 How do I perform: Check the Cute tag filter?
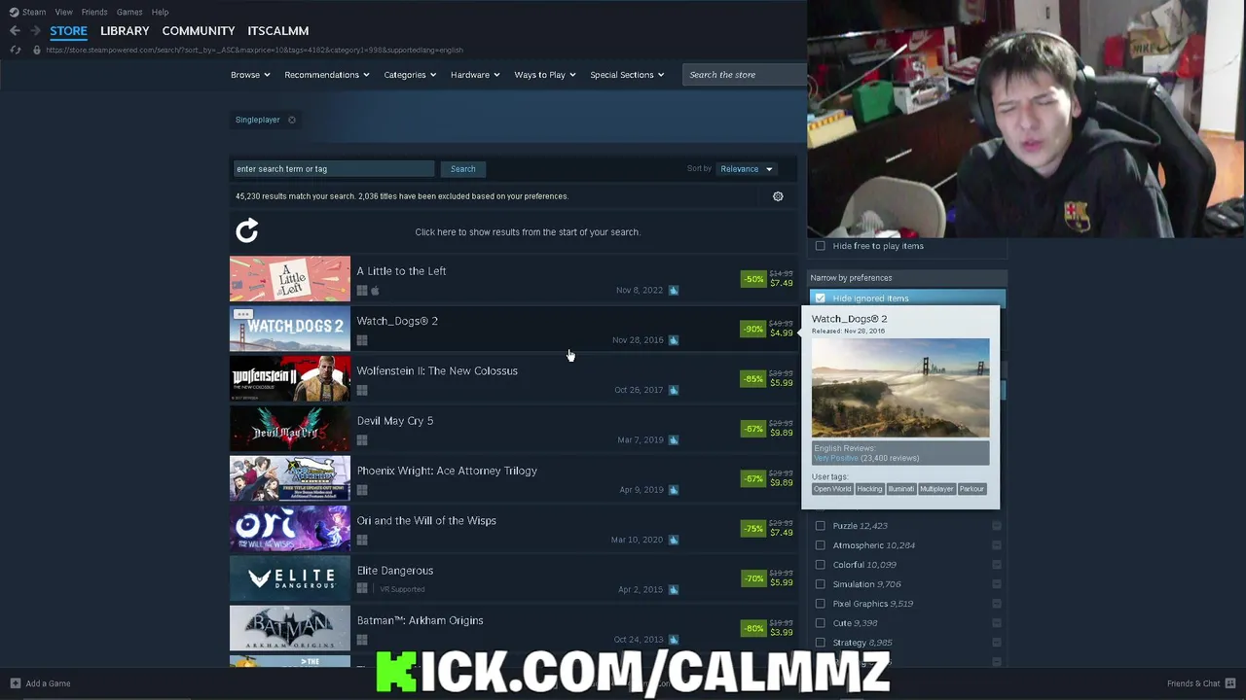(820, 623)
